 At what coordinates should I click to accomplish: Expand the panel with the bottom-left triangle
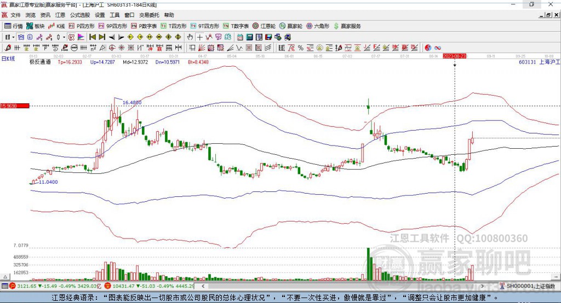point(5,277)
